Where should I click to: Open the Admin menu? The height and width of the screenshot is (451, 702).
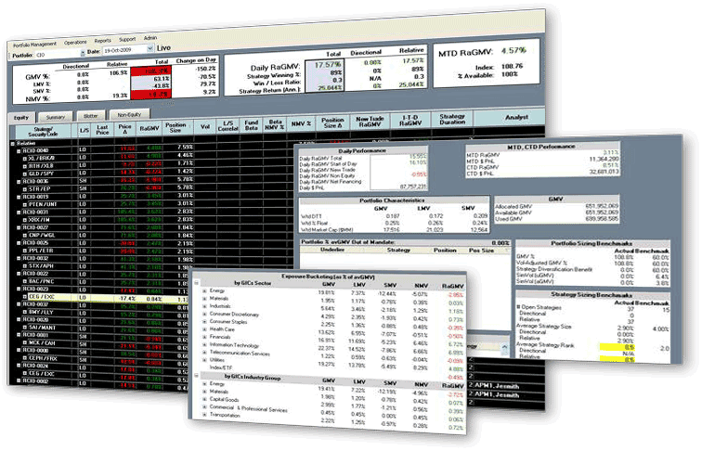tap(150, 38)
